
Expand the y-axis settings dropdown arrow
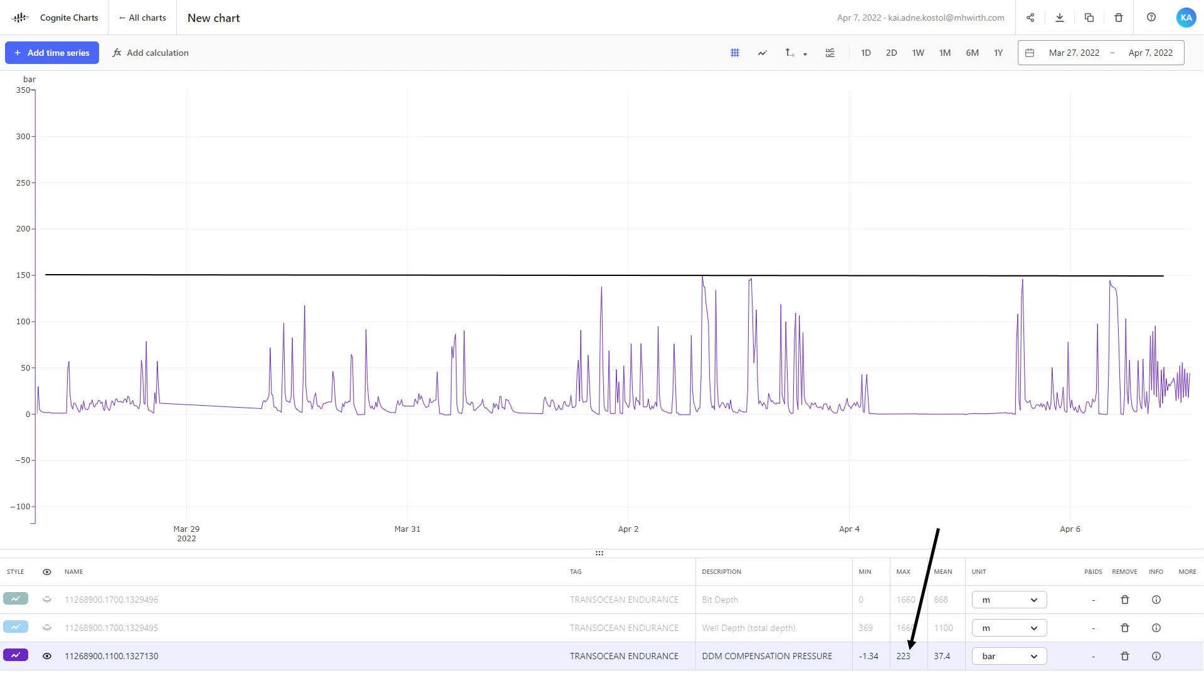pos(805,54)
